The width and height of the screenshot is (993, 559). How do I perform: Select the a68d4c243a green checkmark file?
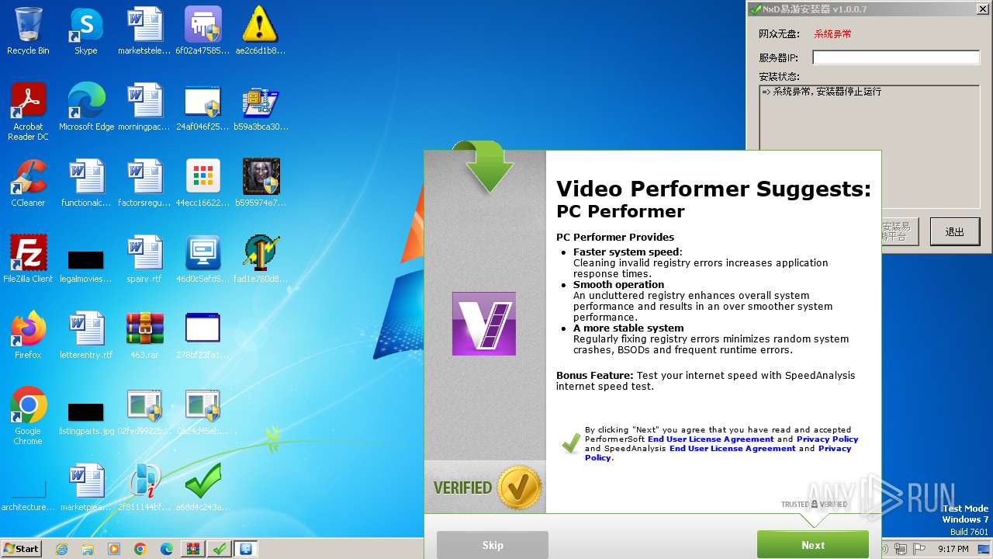click(202, 487)
